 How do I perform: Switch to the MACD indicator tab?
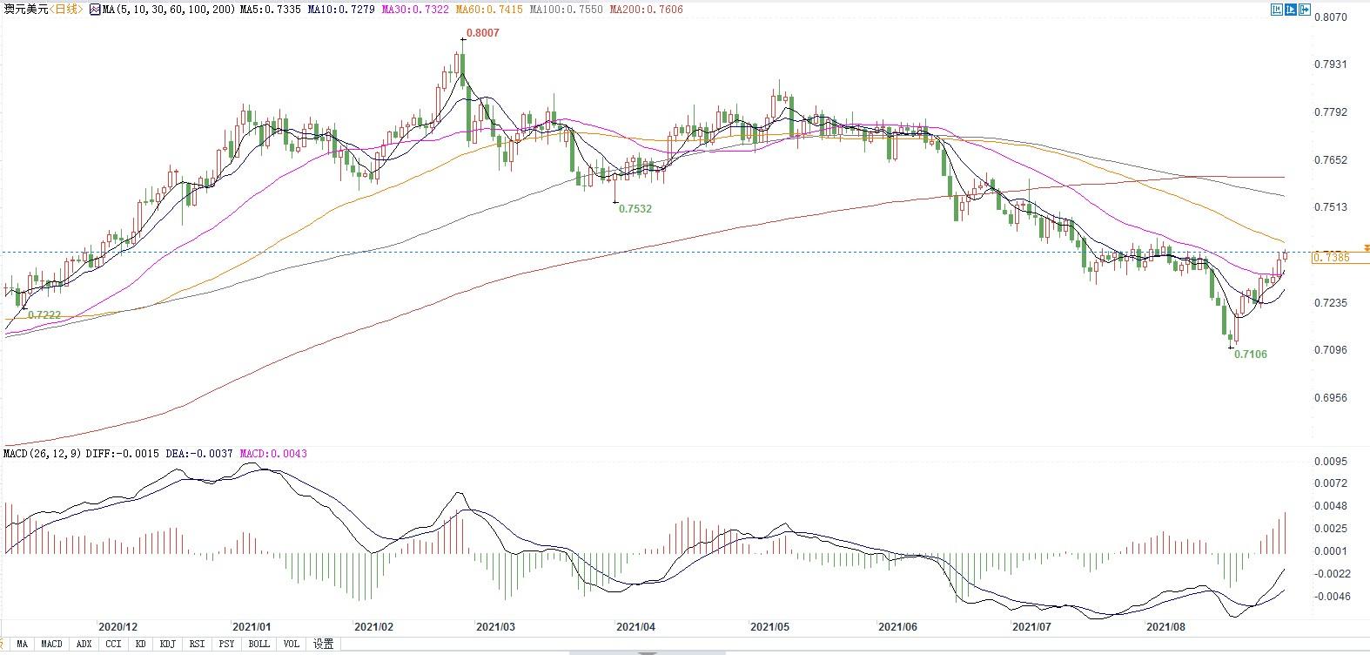(51, 645)
